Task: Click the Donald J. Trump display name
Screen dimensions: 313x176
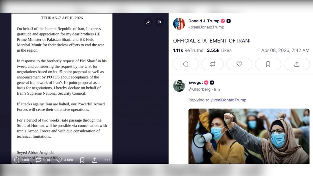Action: coord(204,21)
